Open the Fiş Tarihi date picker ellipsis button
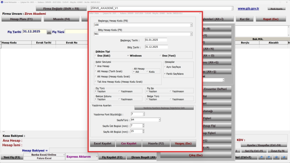The image size is (290, 163). [x=49, y=32]
